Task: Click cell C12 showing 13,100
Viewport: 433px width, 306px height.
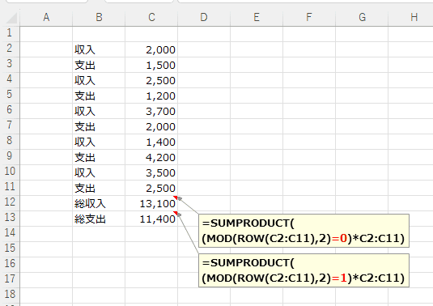Action: [x=151, y=203]
